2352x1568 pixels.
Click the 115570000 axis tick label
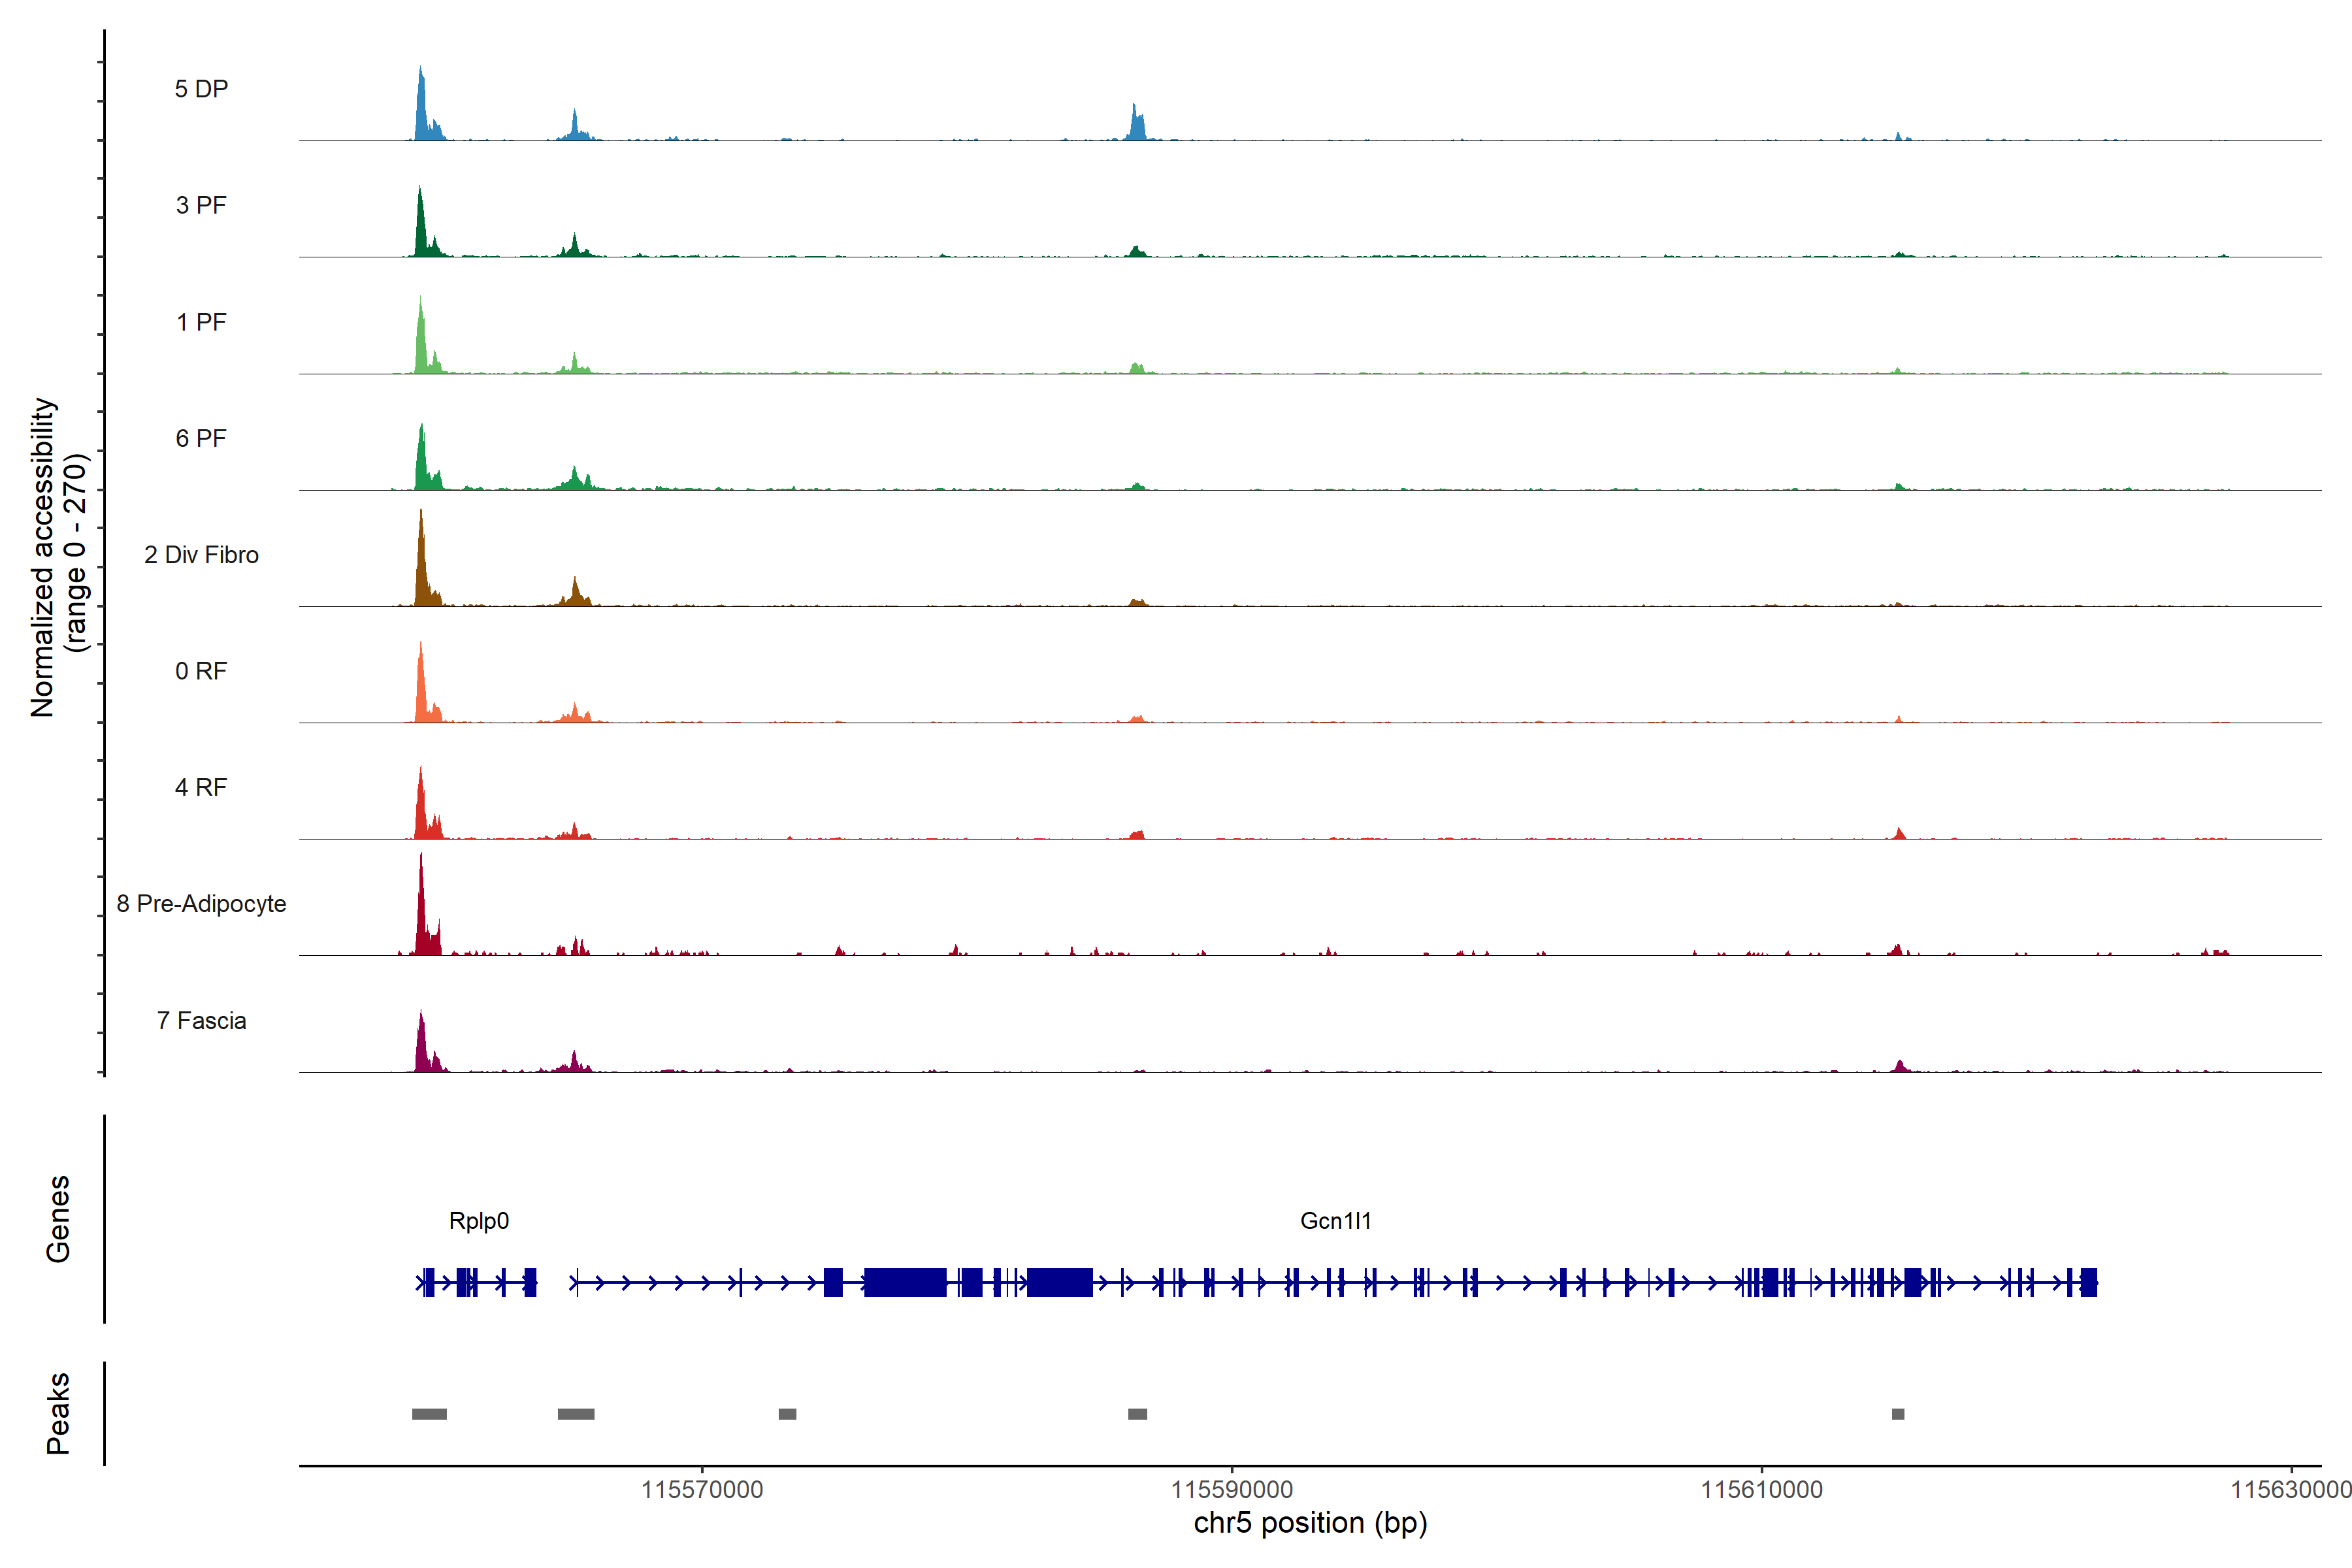click(x=702, y=1490)
